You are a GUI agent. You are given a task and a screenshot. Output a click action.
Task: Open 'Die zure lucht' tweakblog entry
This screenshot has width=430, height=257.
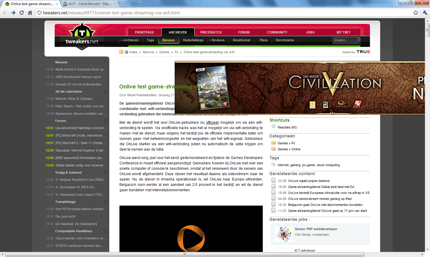[x=65, y=216]
